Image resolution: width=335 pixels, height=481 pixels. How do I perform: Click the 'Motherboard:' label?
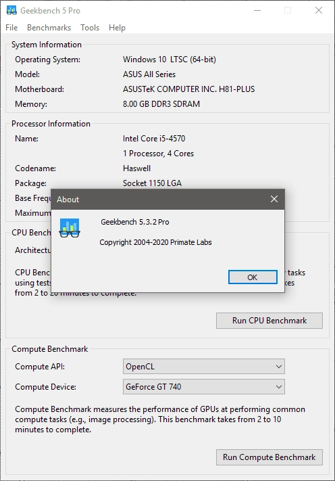pos(39,89)
